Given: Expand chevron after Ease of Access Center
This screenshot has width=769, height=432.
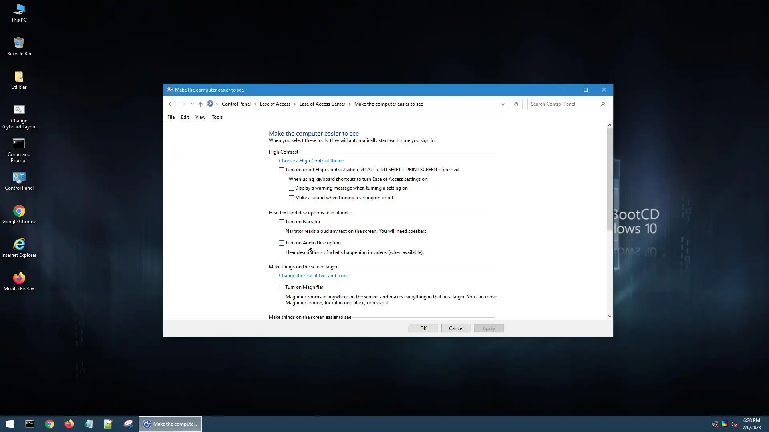Looking at the screenshot, I should [x=350, y=104].
